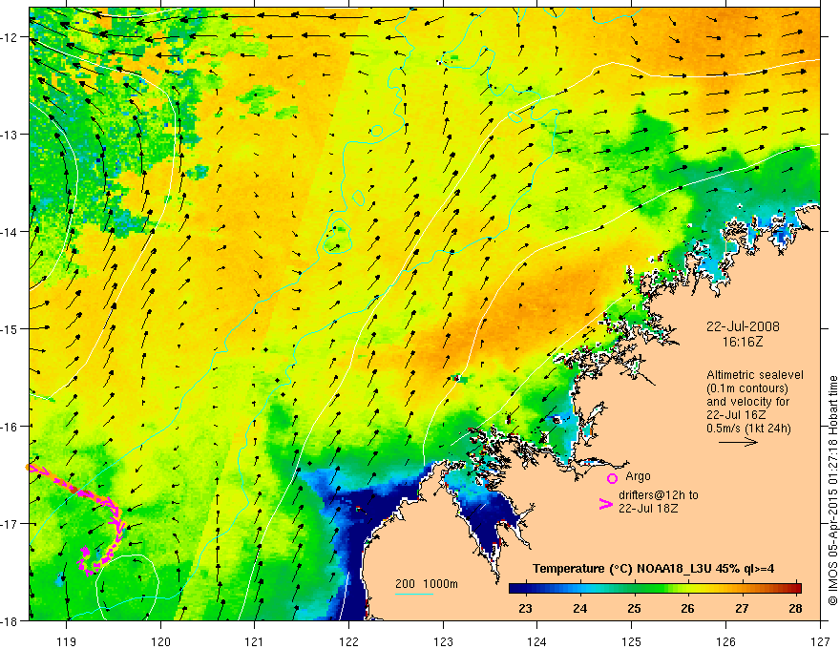The image size is (840, 649).
Task: Click the latitude axis label -12
Action: click(x=10, y=37)
